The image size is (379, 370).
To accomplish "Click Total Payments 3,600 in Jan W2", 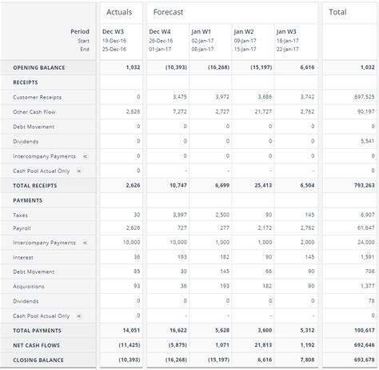I will (265, 331).
